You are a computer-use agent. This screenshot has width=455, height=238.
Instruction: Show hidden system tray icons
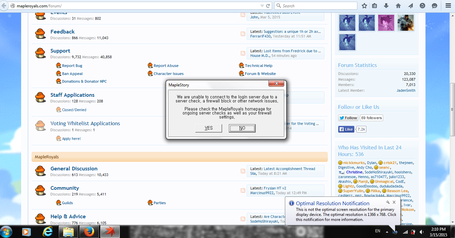[x=388, y=232]
